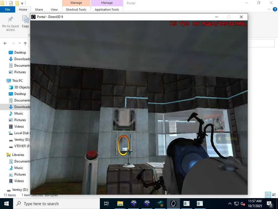The width and height of the screenshot is (278, 209).
Task: Open File Explorer from taskbar
Action: pos(120,204)
